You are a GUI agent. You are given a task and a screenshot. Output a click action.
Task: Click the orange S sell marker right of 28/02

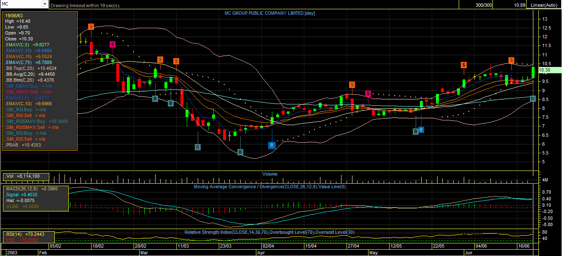pyautogui.click(x=160, y=59)
